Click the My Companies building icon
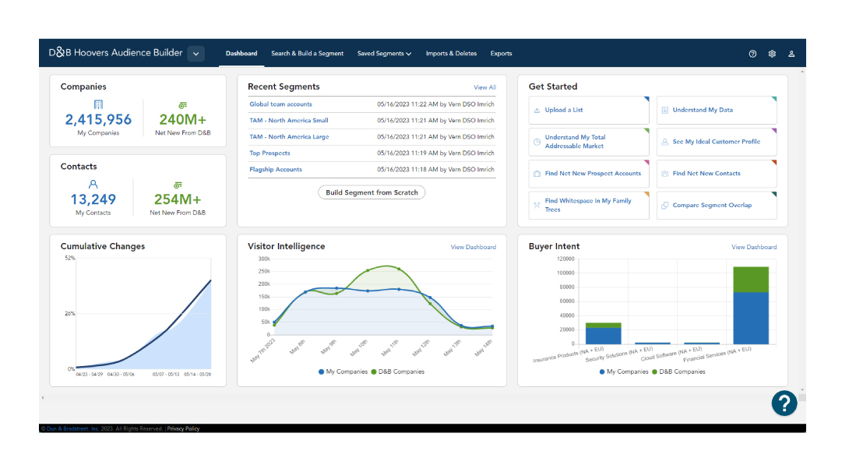Viewport: 849px width, 472px height. (98, 104)
